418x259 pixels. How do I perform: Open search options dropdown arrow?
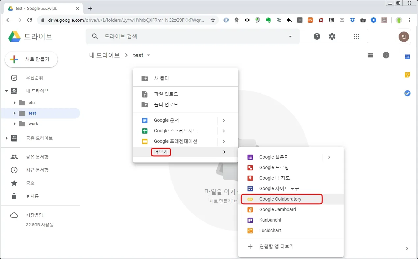click(x=290, y=36)
